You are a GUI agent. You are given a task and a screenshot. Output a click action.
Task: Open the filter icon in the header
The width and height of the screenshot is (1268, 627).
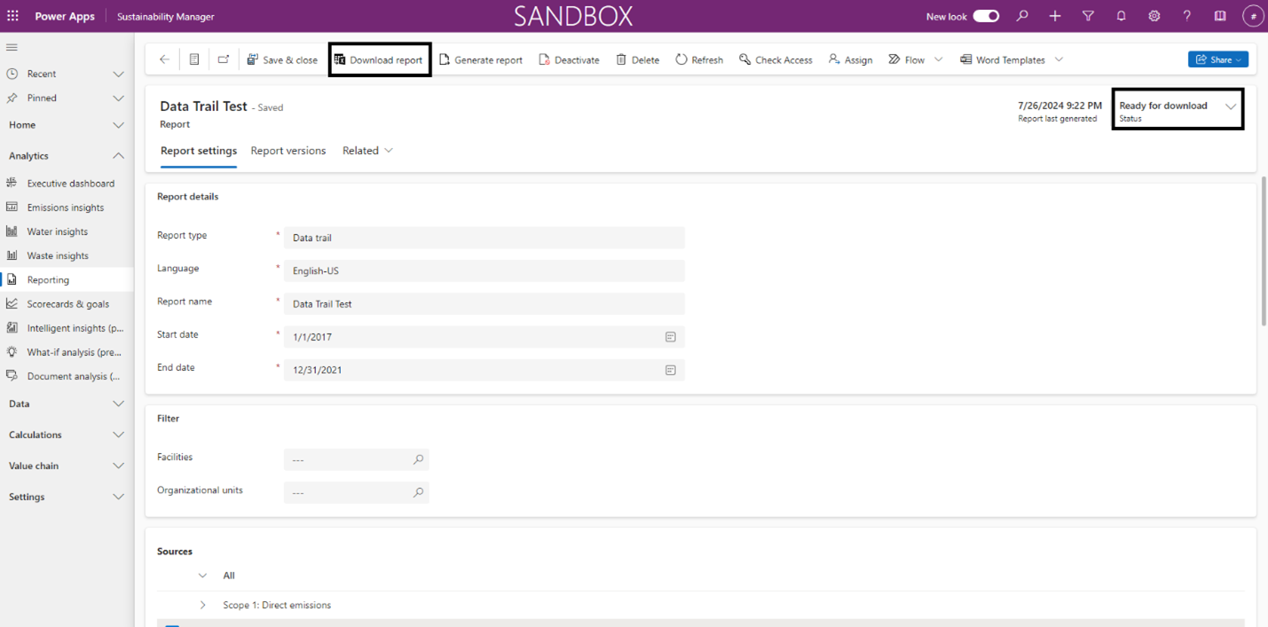click(1088, 16)
